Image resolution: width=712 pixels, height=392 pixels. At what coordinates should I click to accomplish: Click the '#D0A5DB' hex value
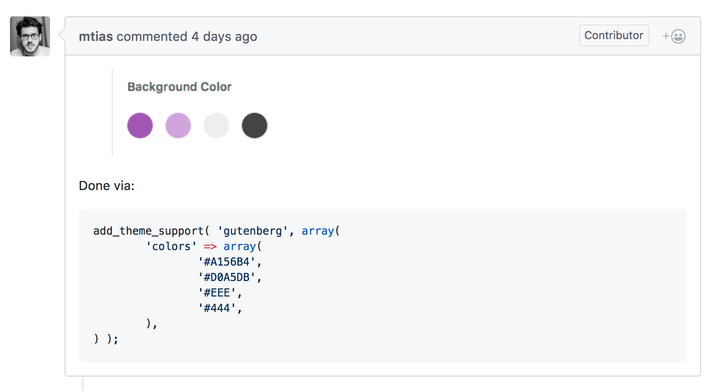[x=227, y=277]
